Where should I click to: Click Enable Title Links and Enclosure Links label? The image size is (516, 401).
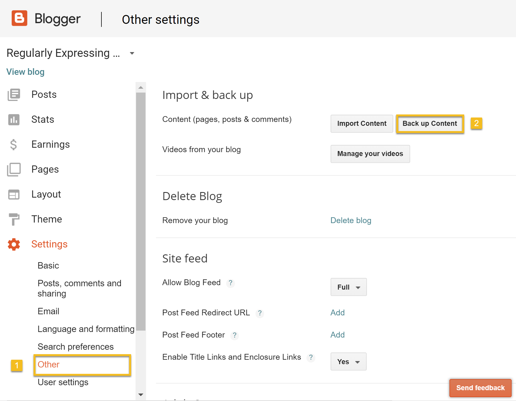point(232,357)
